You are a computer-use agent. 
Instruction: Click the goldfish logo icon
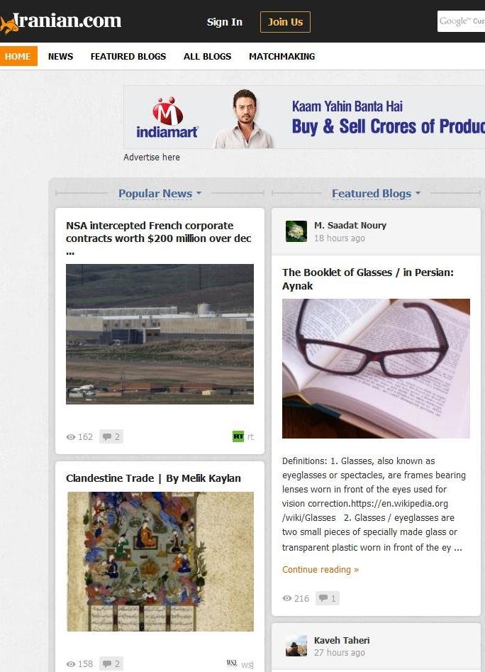click(x=9, y=25)
